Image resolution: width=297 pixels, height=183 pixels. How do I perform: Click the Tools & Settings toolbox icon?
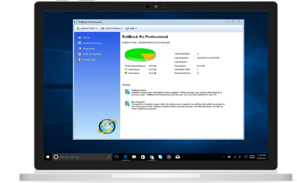click(102, 28)
